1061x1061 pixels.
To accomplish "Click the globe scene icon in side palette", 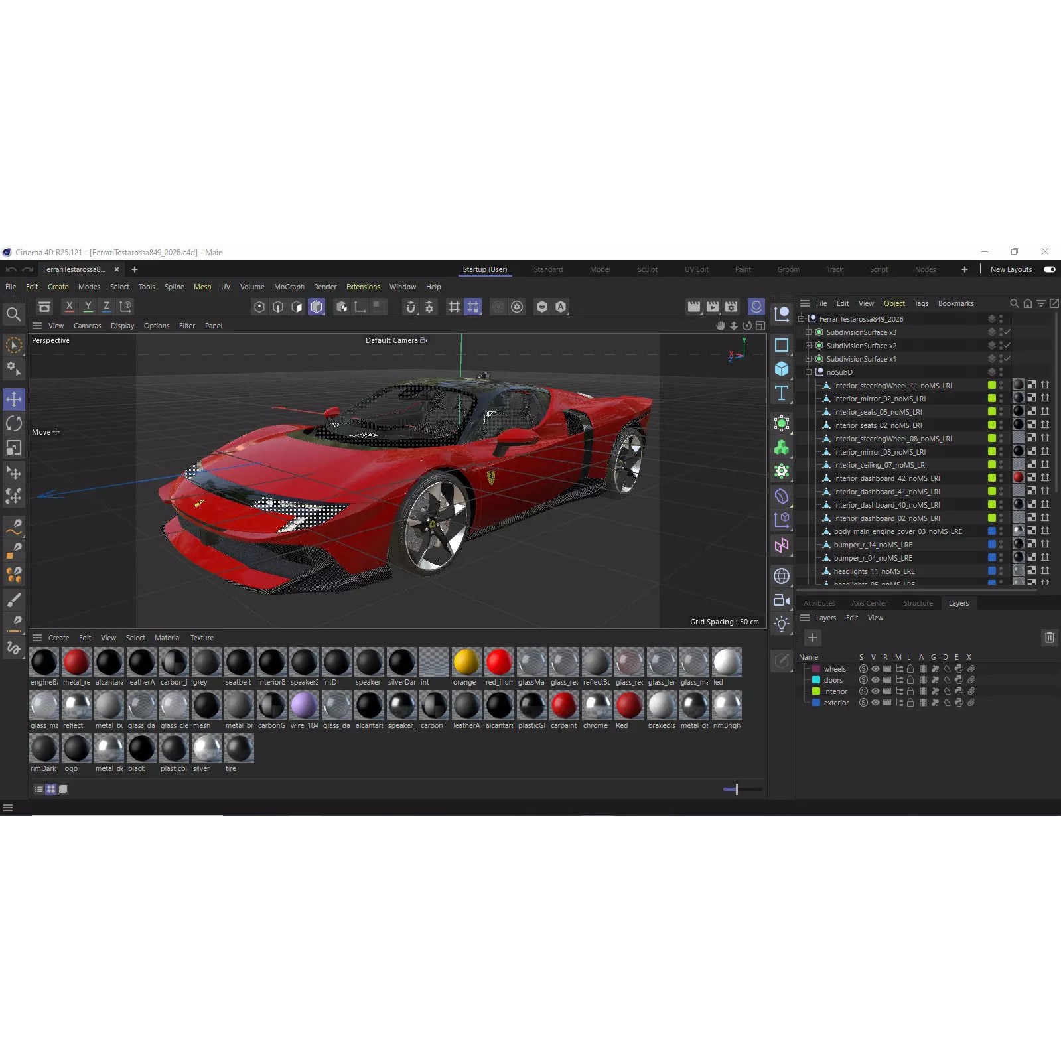I will pos(782,576).
